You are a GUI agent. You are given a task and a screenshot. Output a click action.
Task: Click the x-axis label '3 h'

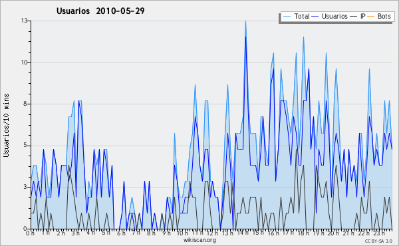(75, 233)
